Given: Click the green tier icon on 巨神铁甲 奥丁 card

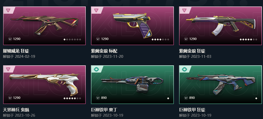Looking at the screenshot, I should coord(96,69).
